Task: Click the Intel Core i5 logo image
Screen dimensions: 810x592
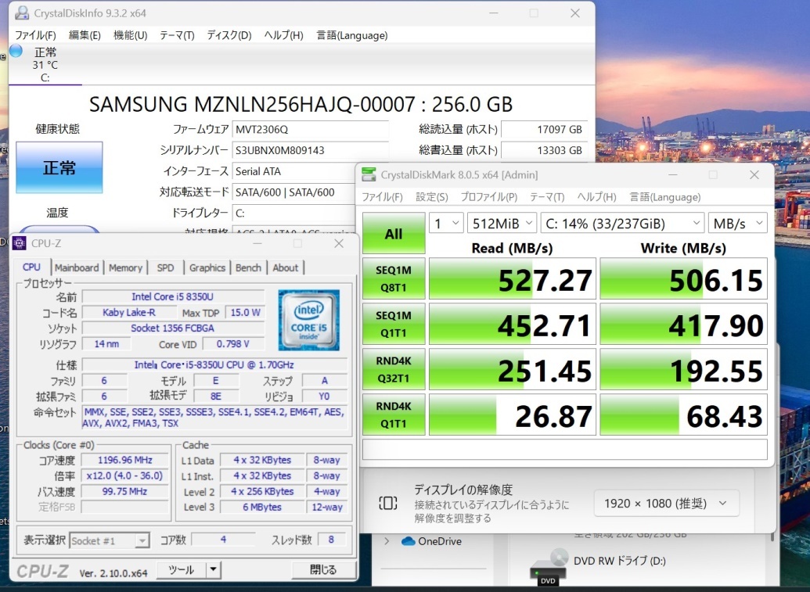Action: coord(309,320)
